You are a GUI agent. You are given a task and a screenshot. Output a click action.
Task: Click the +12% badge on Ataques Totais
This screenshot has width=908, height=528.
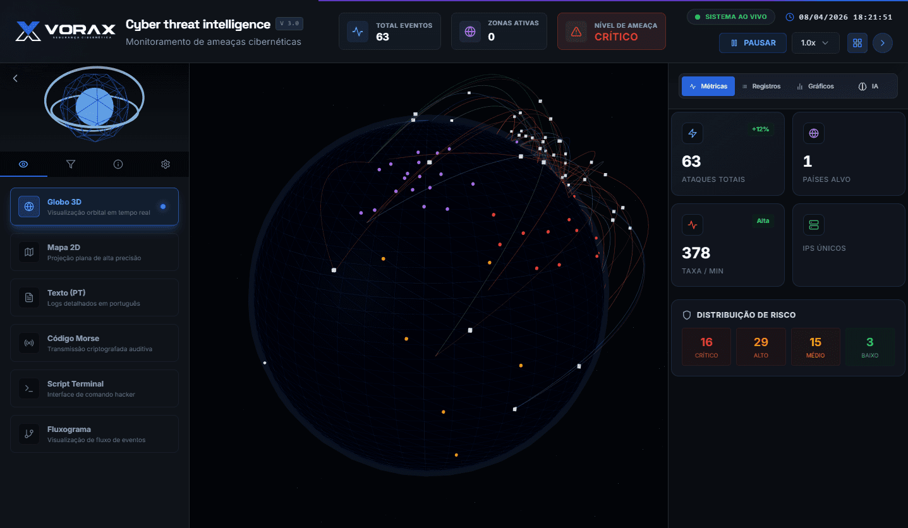click(760, 129)
